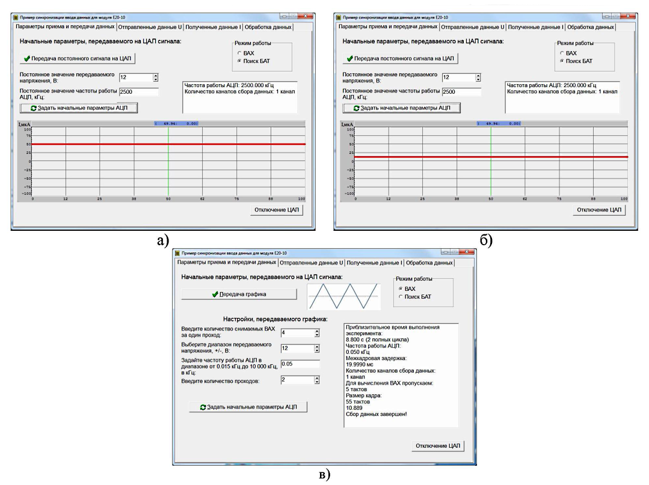Image resolution: width=649 pixels, height=485 pixels.
Task: Enable the ВАХ mode in window в)
Action: pyautogui.click(x=400, y=288)
